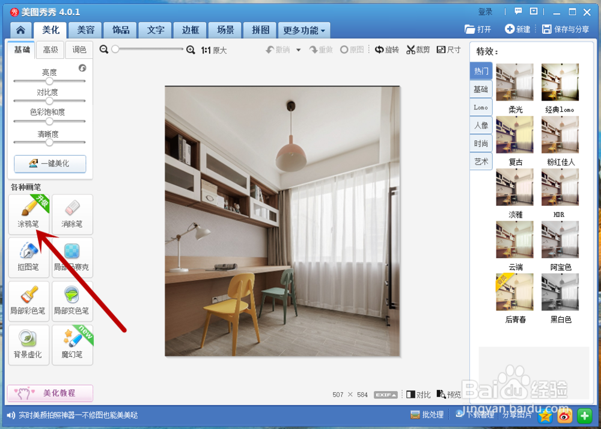This screenshot has height=429, width=601.
Task: Click the 对比 compare button
Action: click(x=418, y=395)
